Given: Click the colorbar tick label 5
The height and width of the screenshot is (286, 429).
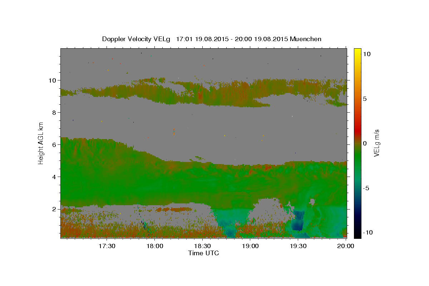Looking at the screenshot, I should click(365, 99).
